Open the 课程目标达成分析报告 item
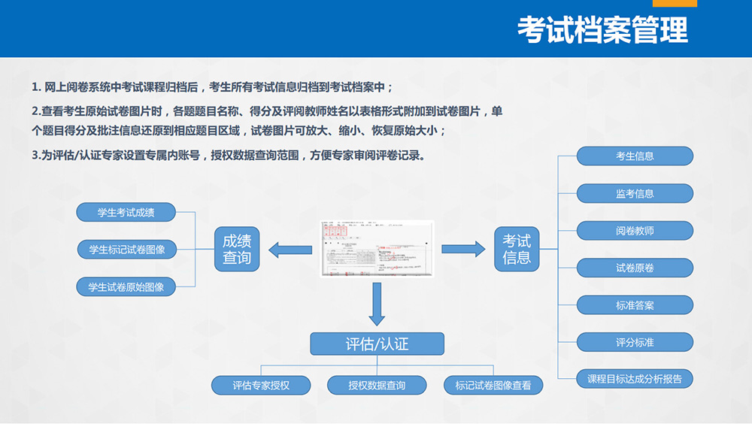The height and width of the screenshot is (424, 752). 635,379
